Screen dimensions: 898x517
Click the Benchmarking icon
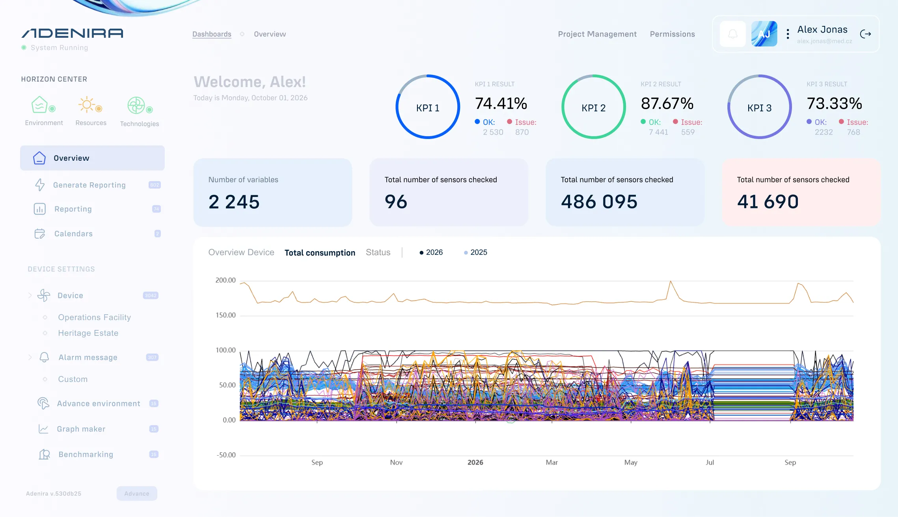coord(44,454)
